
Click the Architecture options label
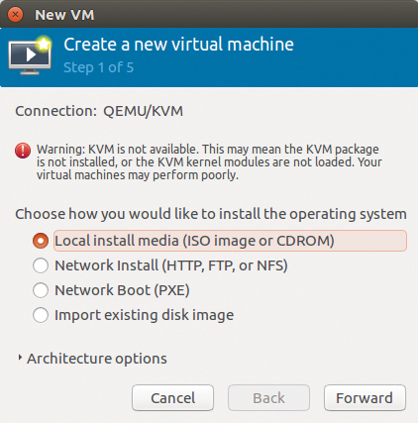97,359
